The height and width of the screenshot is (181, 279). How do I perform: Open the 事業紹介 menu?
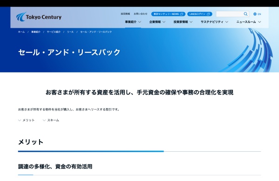tap(131, 22)
